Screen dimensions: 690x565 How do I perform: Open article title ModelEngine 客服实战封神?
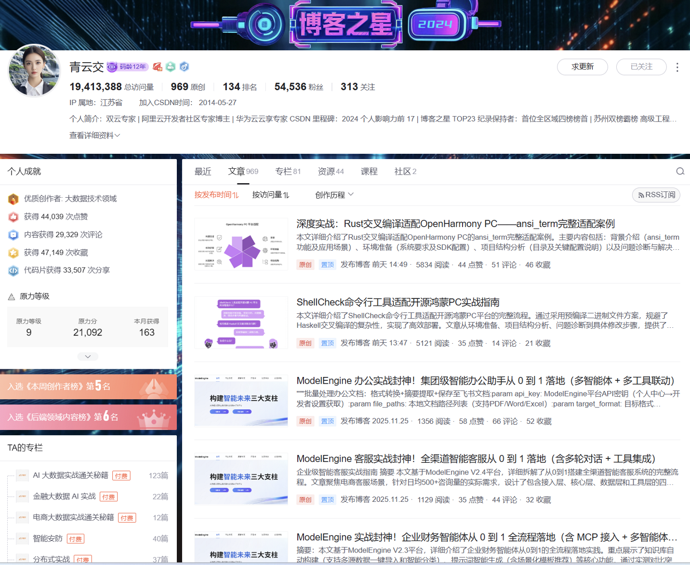click(x=476, y=459)
